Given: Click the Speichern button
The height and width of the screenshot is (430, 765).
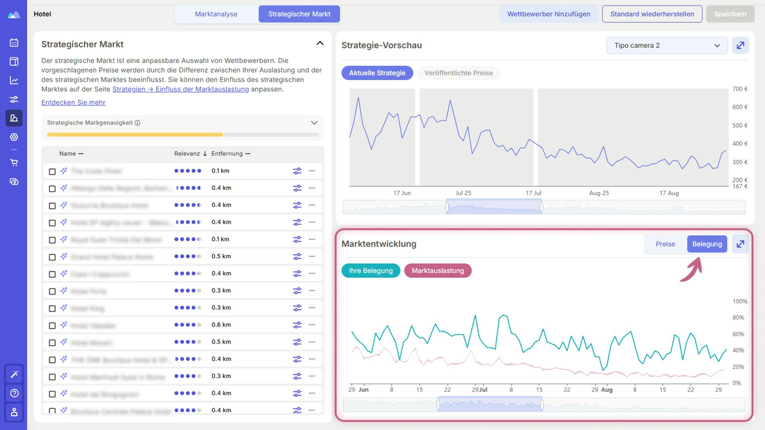Looking at the screenshot, I should click(730, 14).
